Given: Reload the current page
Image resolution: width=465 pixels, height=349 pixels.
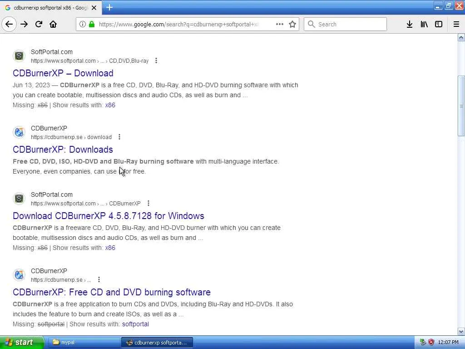Looking at the screenshot, I should (x=39, y=24).
